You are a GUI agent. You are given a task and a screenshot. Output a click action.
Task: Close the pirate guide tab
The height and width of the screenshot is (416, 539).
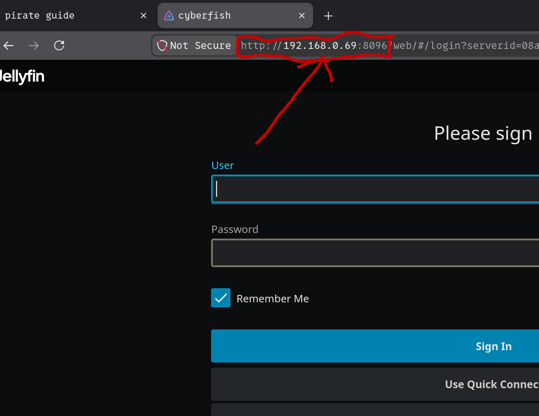pyautogui.click(x=144, y=15)
